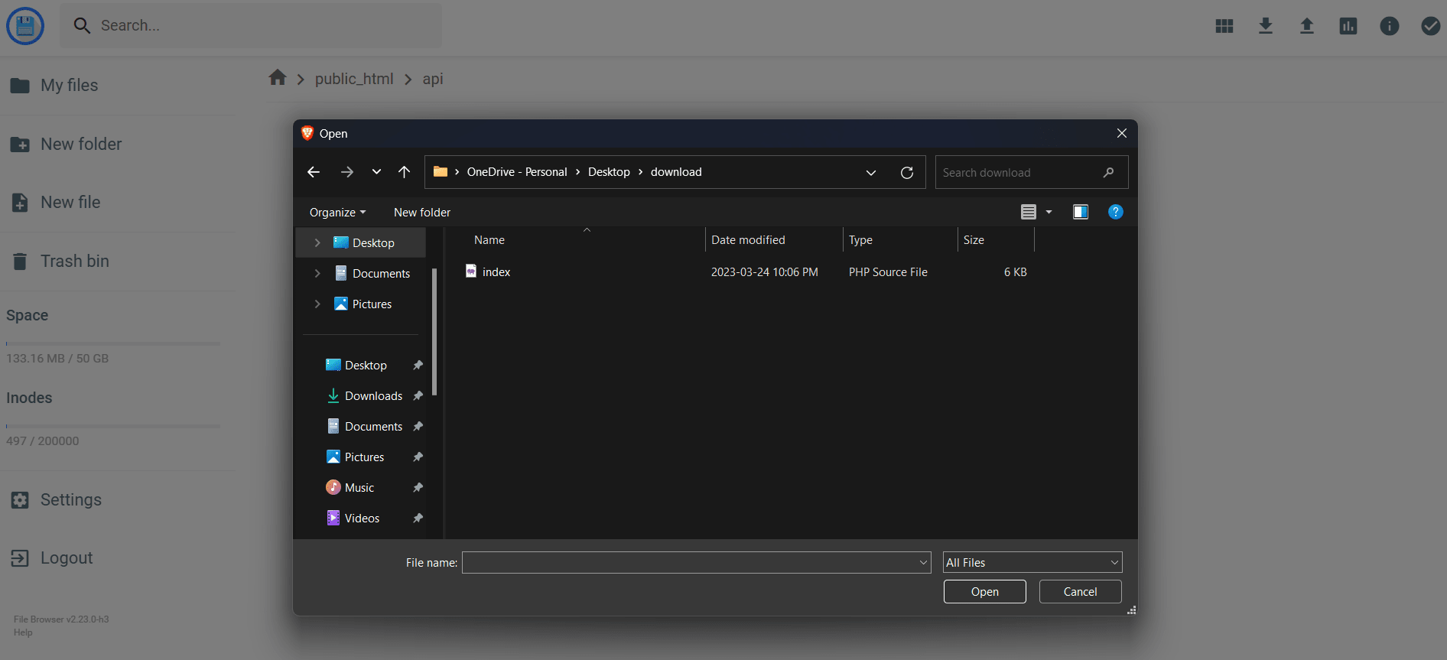Click the pinned Pictures icon
Viewport: 1447px width, 660px height.
333,457
